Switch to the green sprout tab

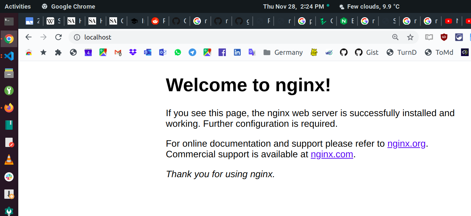pos(326,21)
